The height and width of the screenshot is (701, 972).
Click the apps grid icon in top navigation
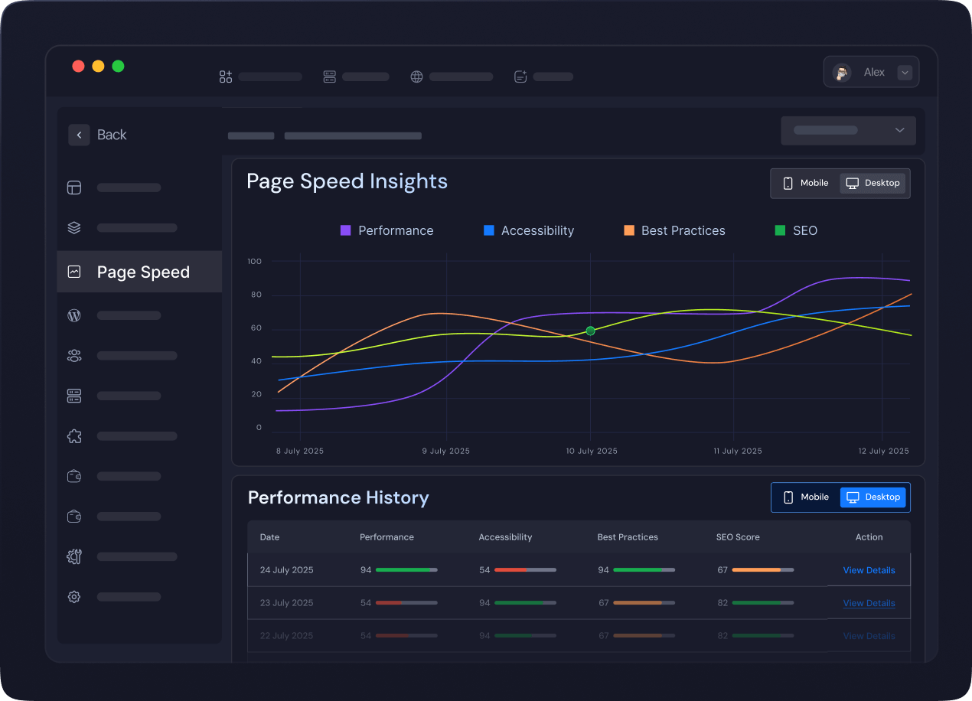[225, 77]
